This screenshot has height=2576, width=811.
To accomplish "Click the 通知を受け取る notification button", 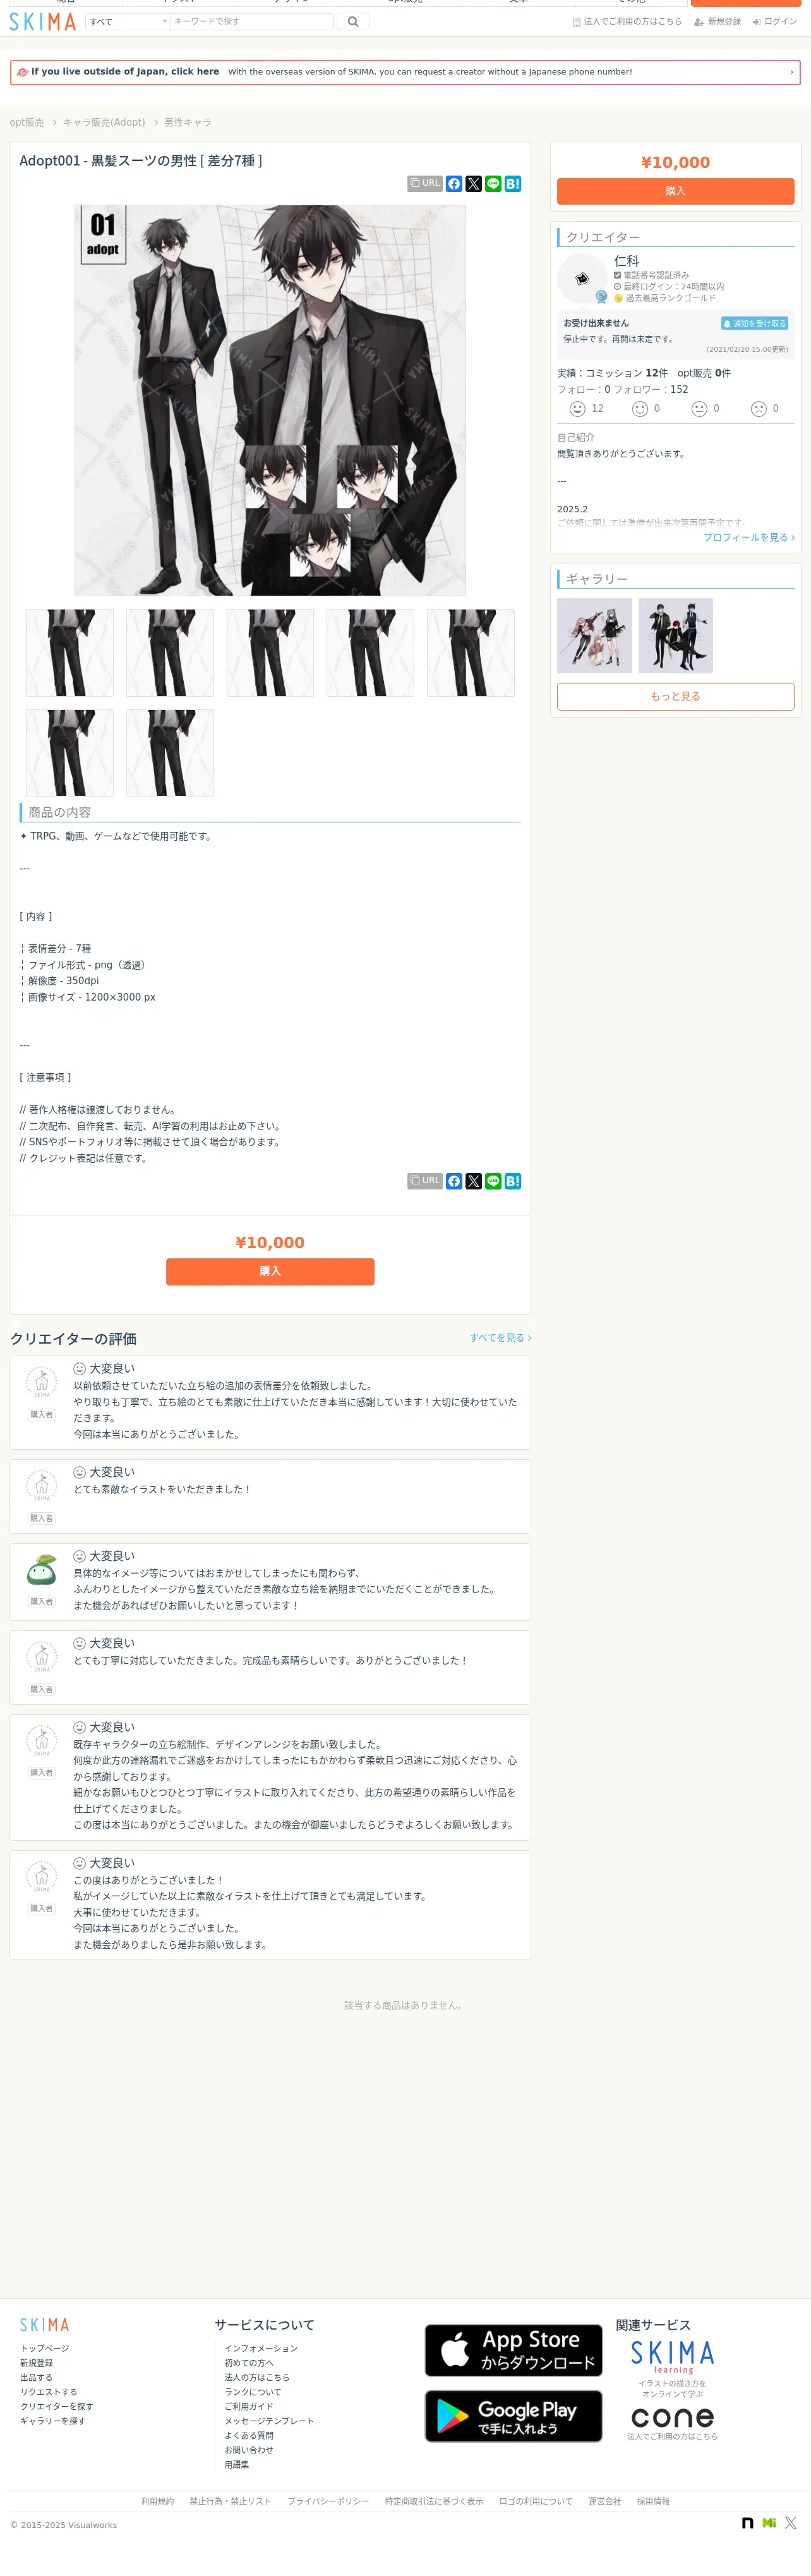I will 755,323.
